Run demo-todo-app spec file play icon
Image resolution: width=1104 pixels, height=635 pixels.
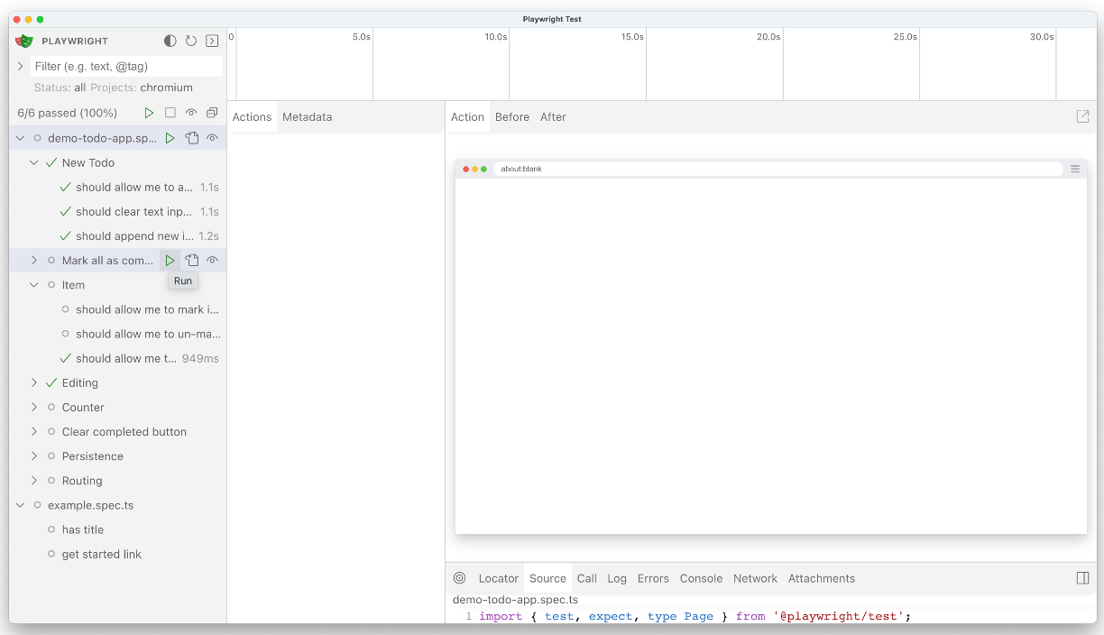170,138
